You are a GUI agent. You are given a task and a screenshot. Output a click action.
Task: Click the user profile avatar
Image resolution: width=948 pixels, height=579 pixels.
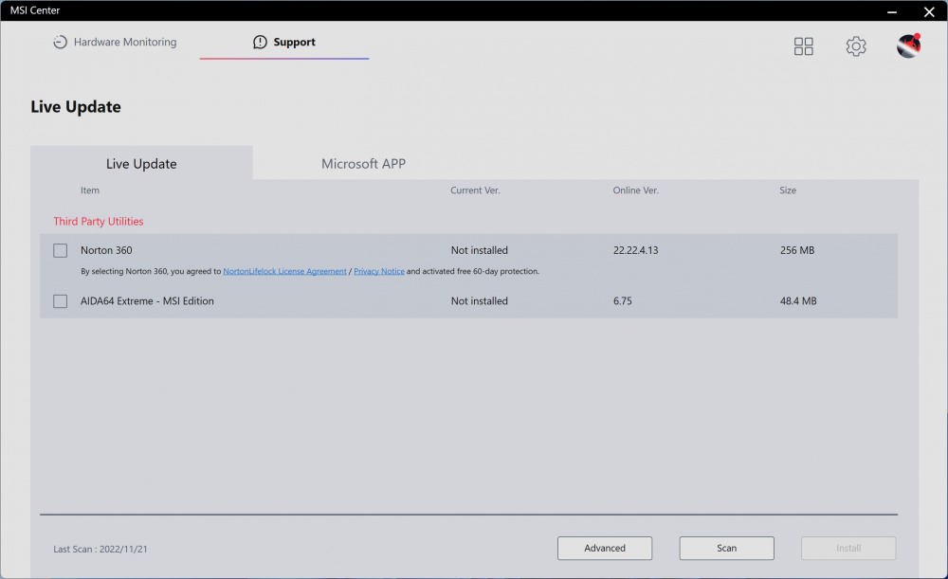pyautogui.click(x=908, y=45)
